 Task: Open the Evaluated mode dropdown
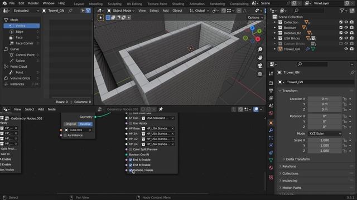click(x=23, y=11)
